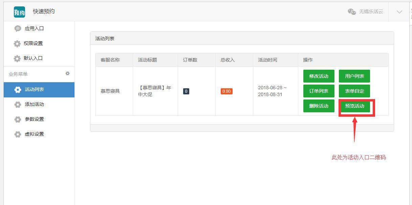This screenshot has height=205, width=412.
Task: Click the gear icon next to 权限设置
Action: point(18,43)
